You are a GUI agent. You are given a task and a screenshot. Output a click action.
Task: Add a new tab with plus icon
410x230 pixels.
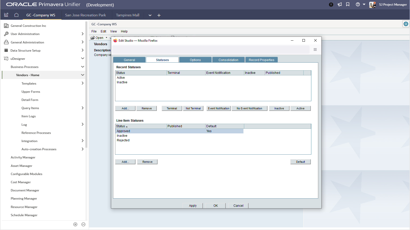[159, 15]
